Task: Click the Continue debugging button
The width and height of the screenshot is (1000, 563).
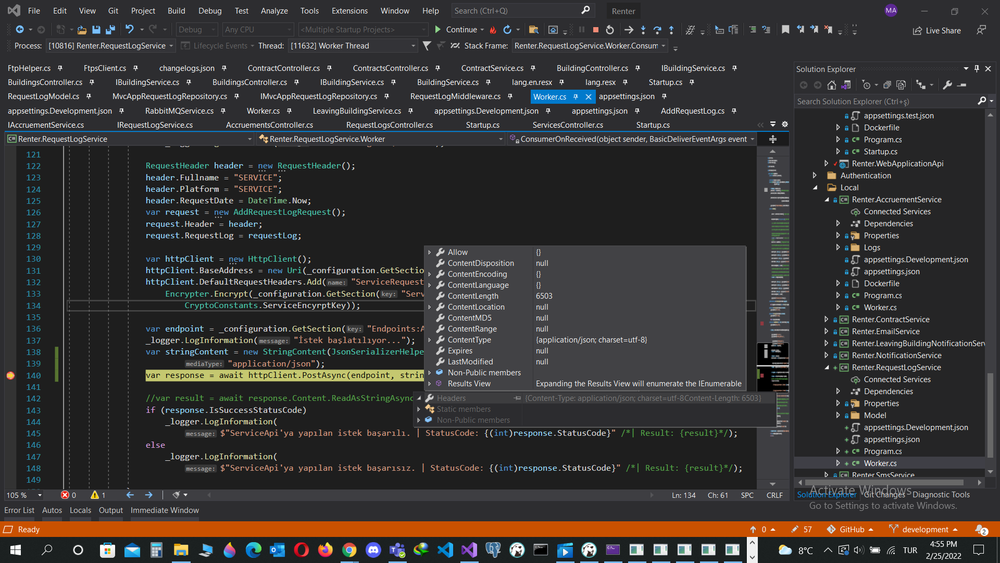Action: 456,30
